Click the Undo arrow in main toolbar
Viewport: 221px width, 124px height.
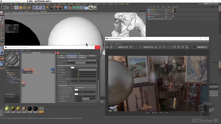pyautogui.click(x=3, y=8)
